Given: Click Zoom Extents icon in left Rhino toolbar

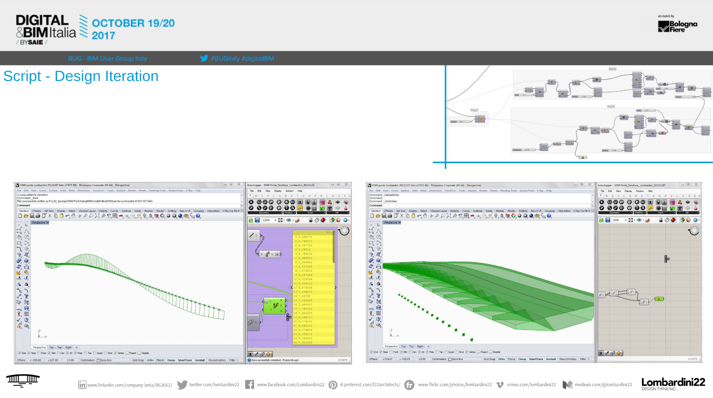Looking at the screenshot, I should point(97,216).
